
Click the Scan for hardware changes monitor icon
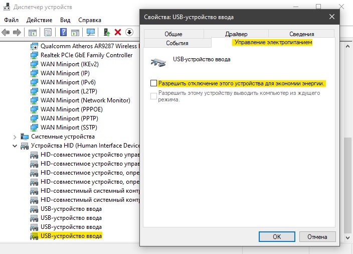91,32
